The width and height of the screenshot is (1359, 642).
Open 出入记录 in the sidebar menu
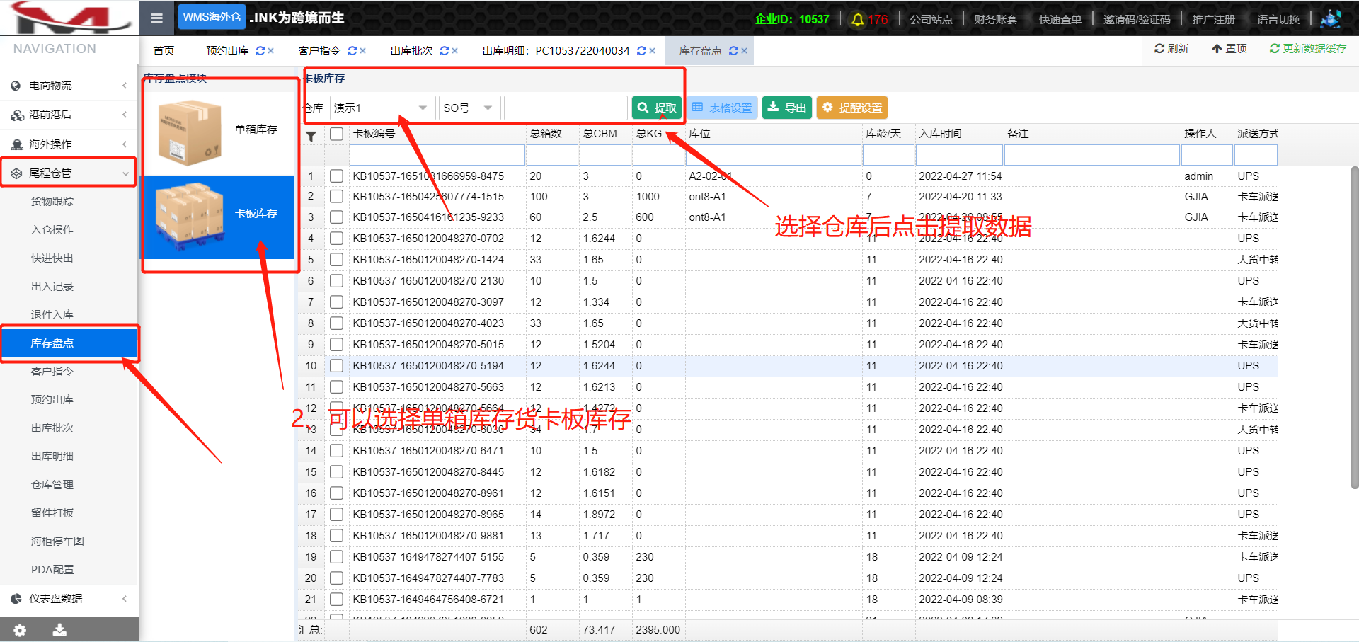(52, 287)
